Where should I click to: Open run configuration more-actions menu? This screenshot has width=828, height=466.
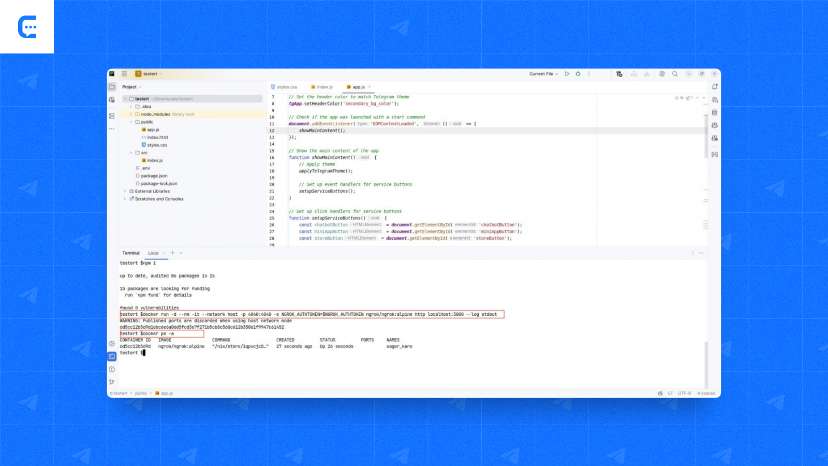point(589,74)
